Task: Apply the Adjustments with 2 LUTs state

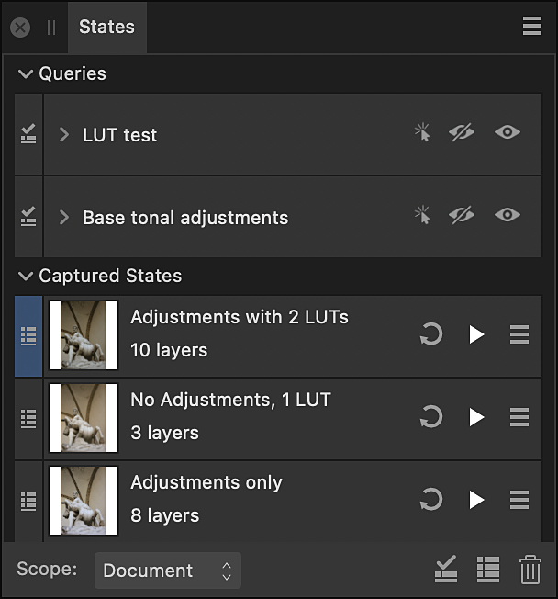Action: tap(476, 335)
